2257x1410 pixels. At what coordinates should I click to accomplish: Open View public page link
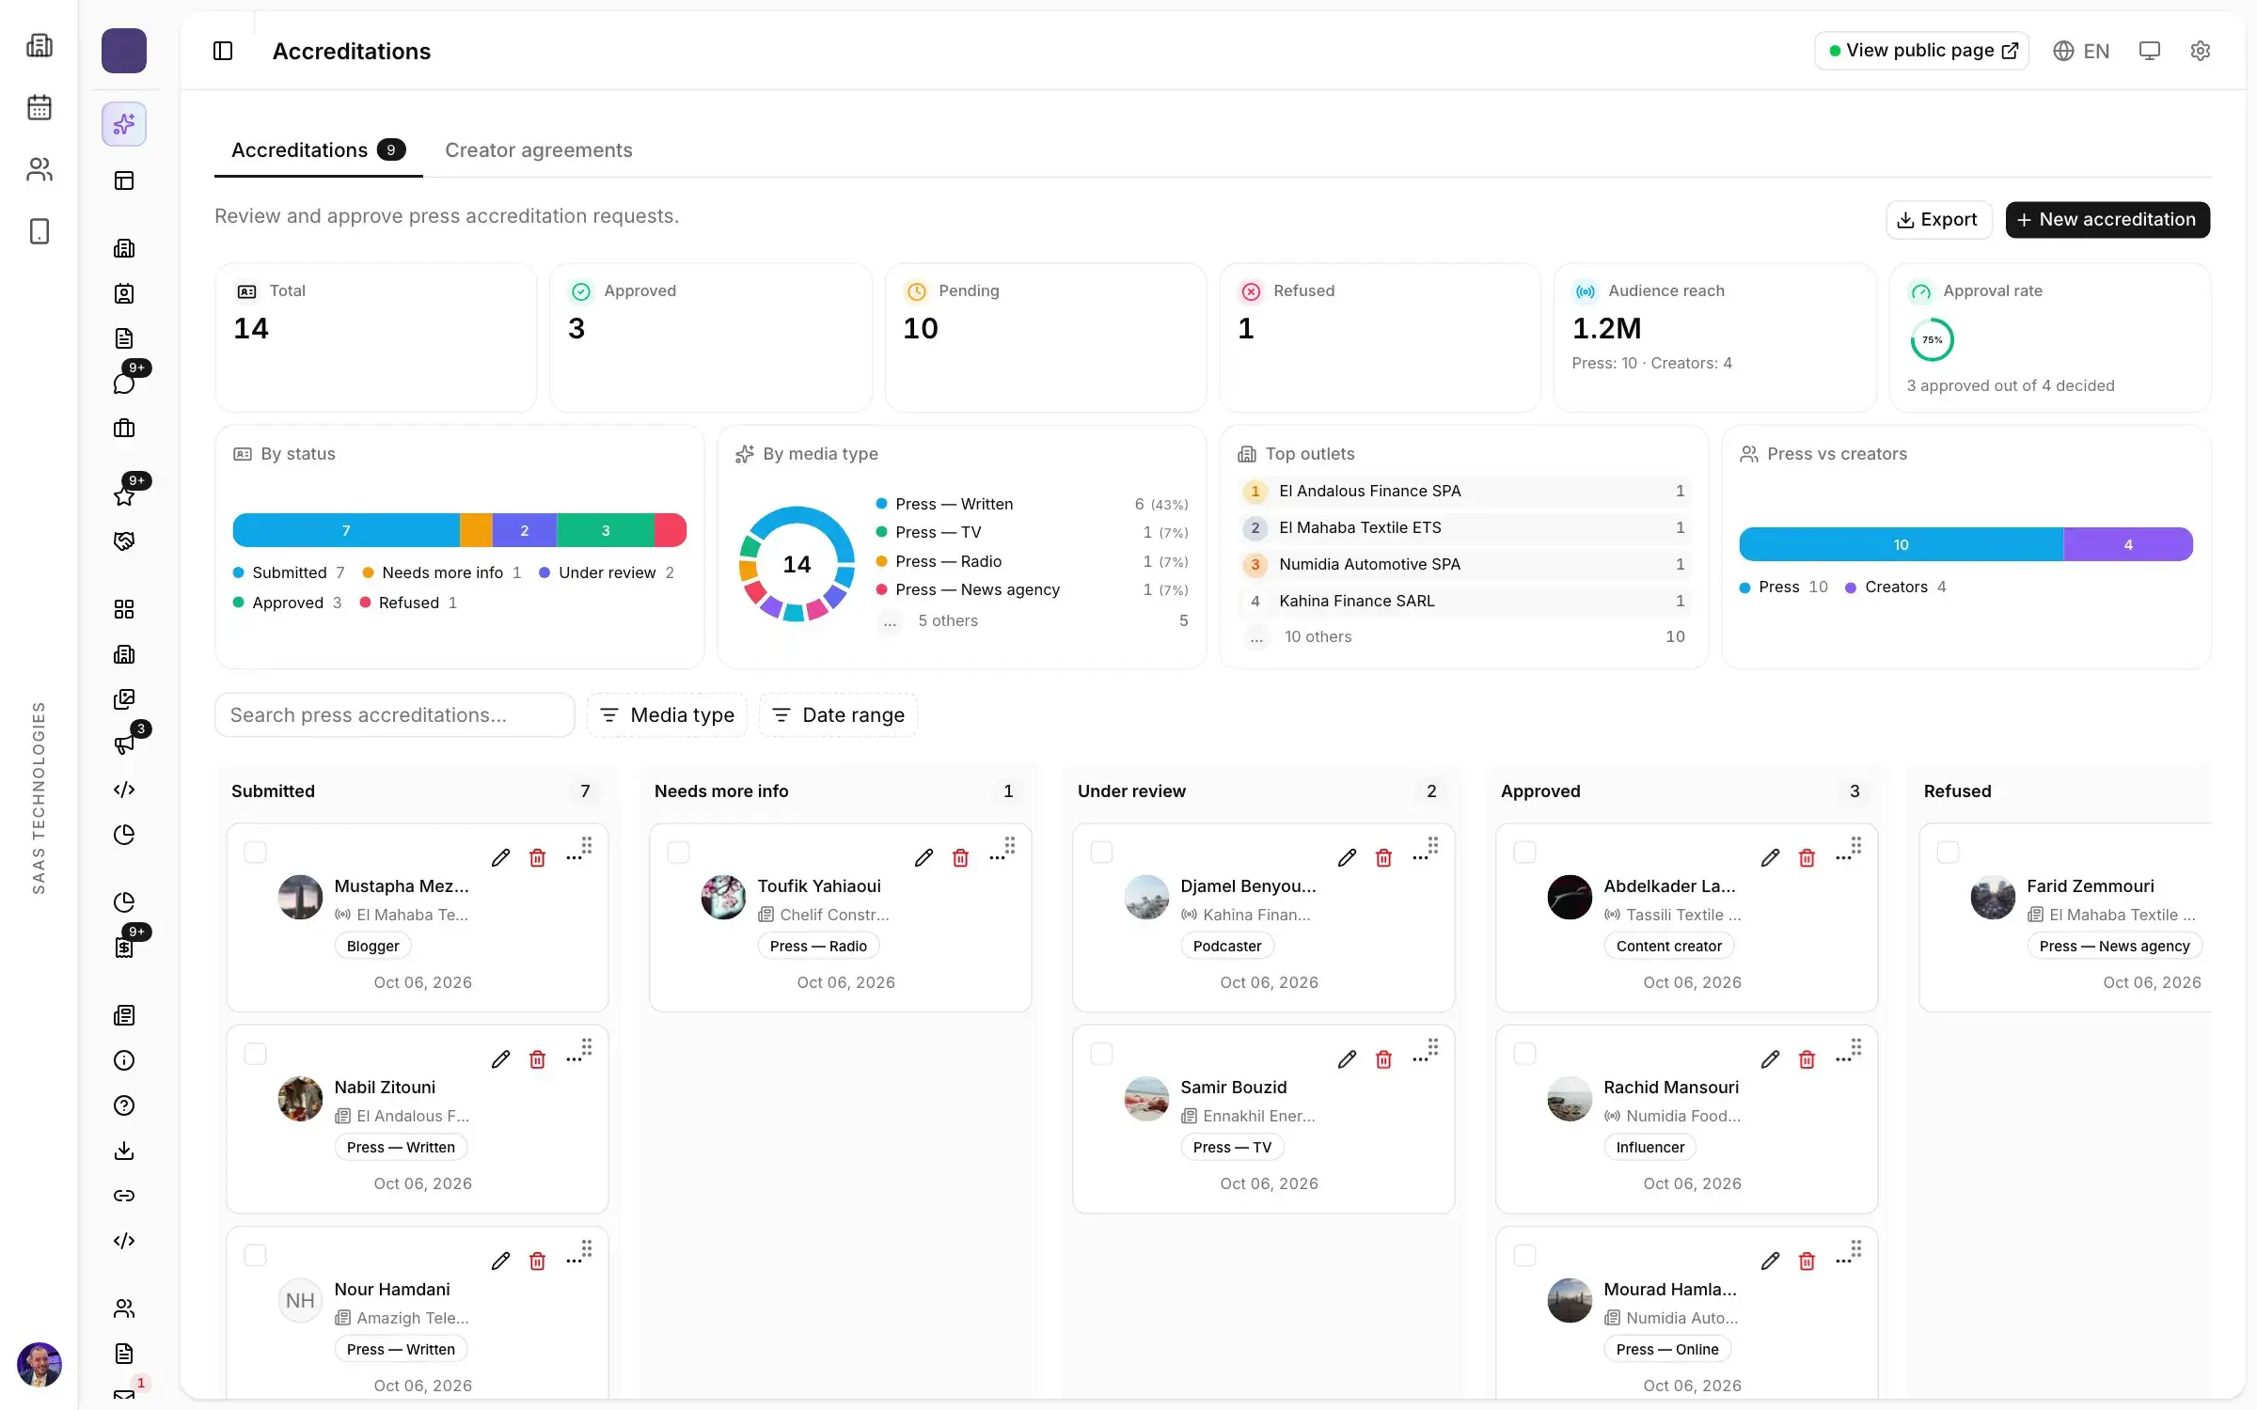point(1921,51)
